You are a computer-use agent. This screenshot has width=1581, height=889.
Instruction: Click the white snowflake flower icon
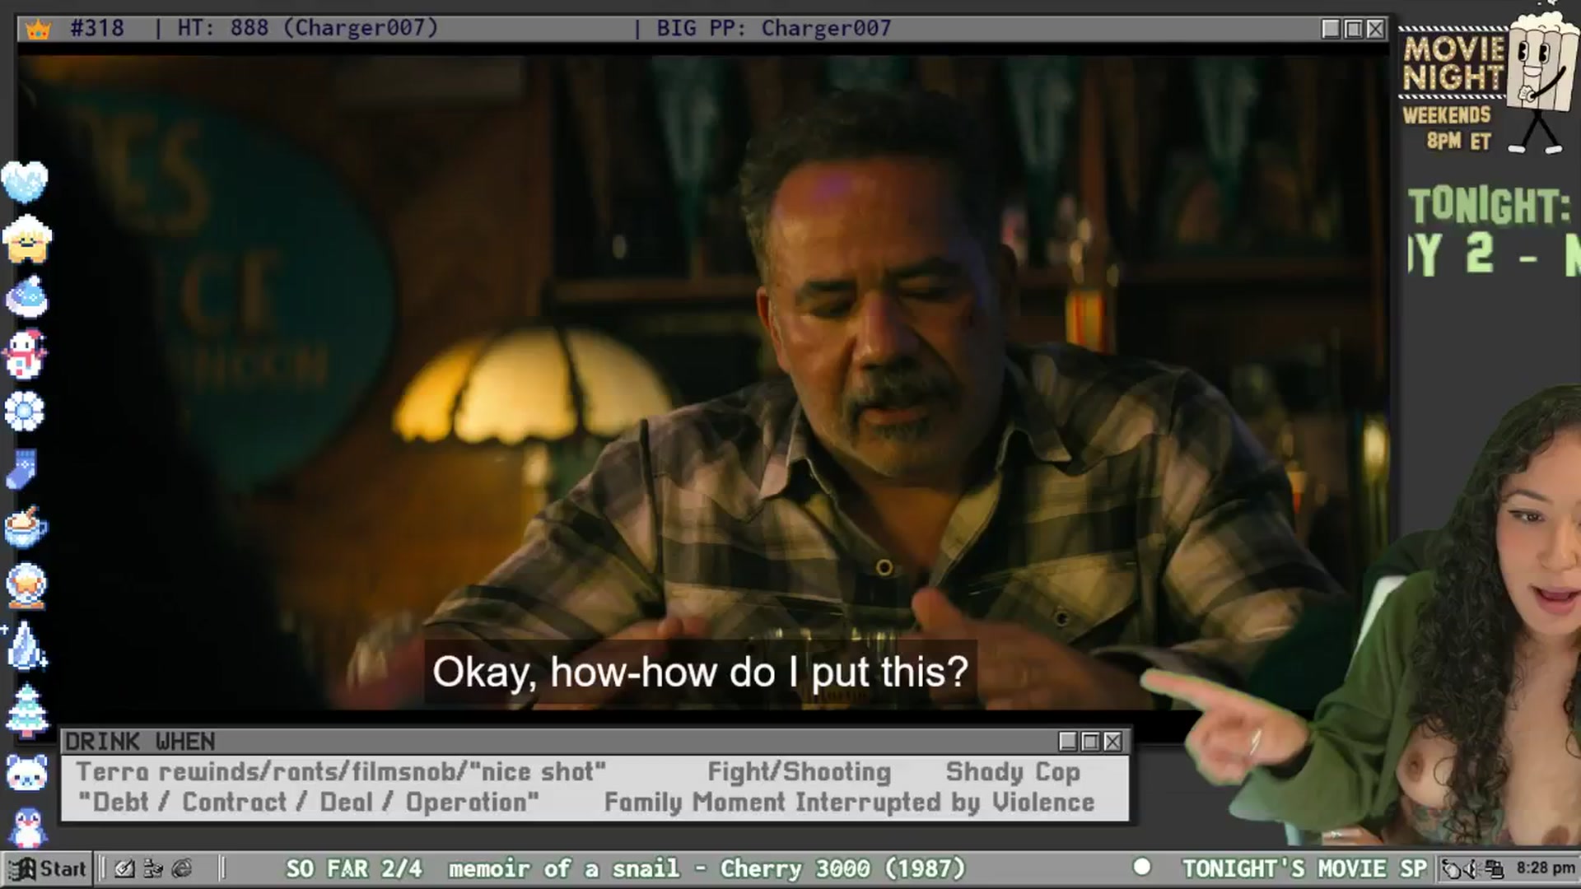click(x=25, y=412)
